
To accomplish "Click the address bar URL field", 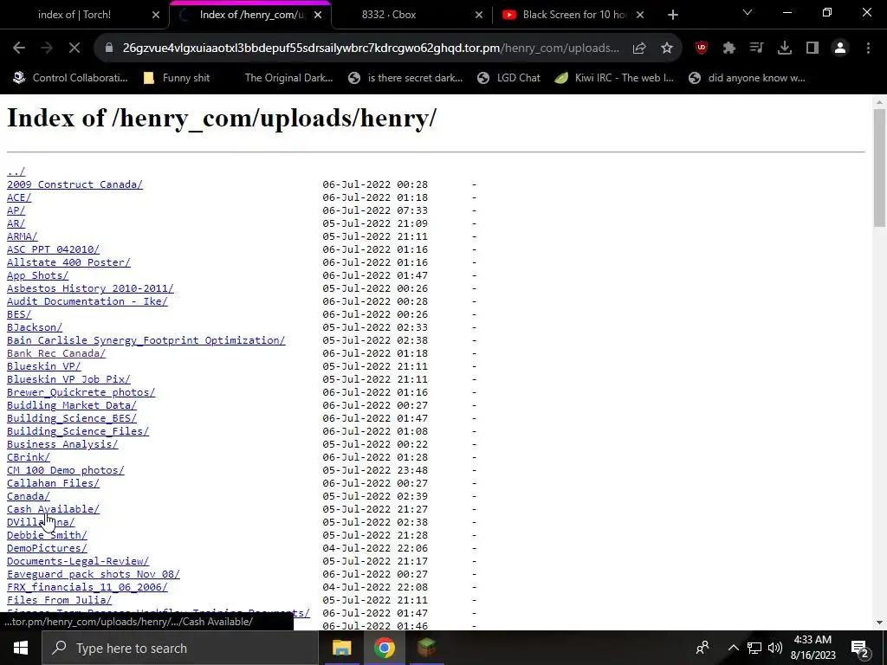I will click(371, 48).
